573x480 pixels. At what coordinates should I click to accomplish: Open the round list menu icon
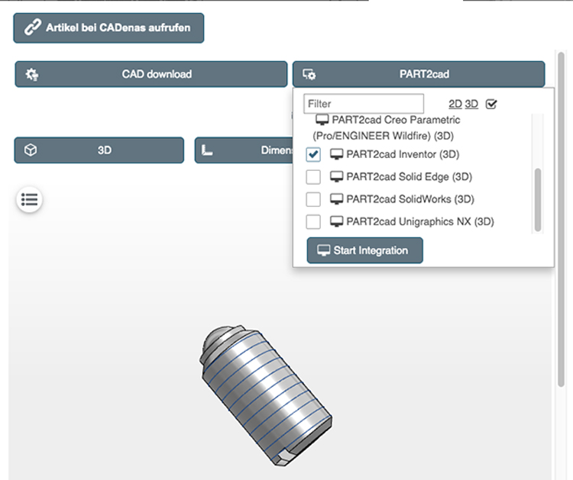pos(29,200)
